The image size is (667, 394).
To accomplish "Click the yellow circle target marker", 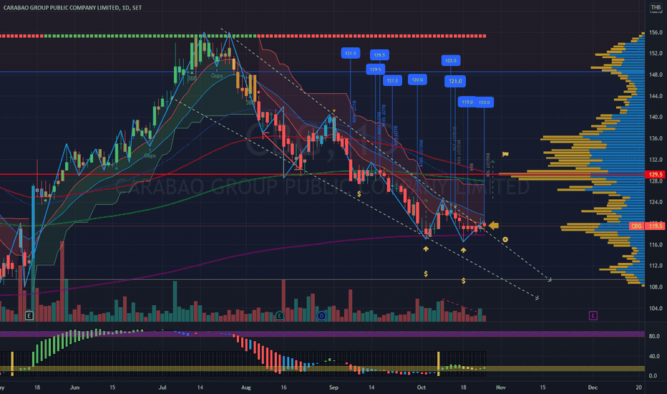I will tap(505, 239).
